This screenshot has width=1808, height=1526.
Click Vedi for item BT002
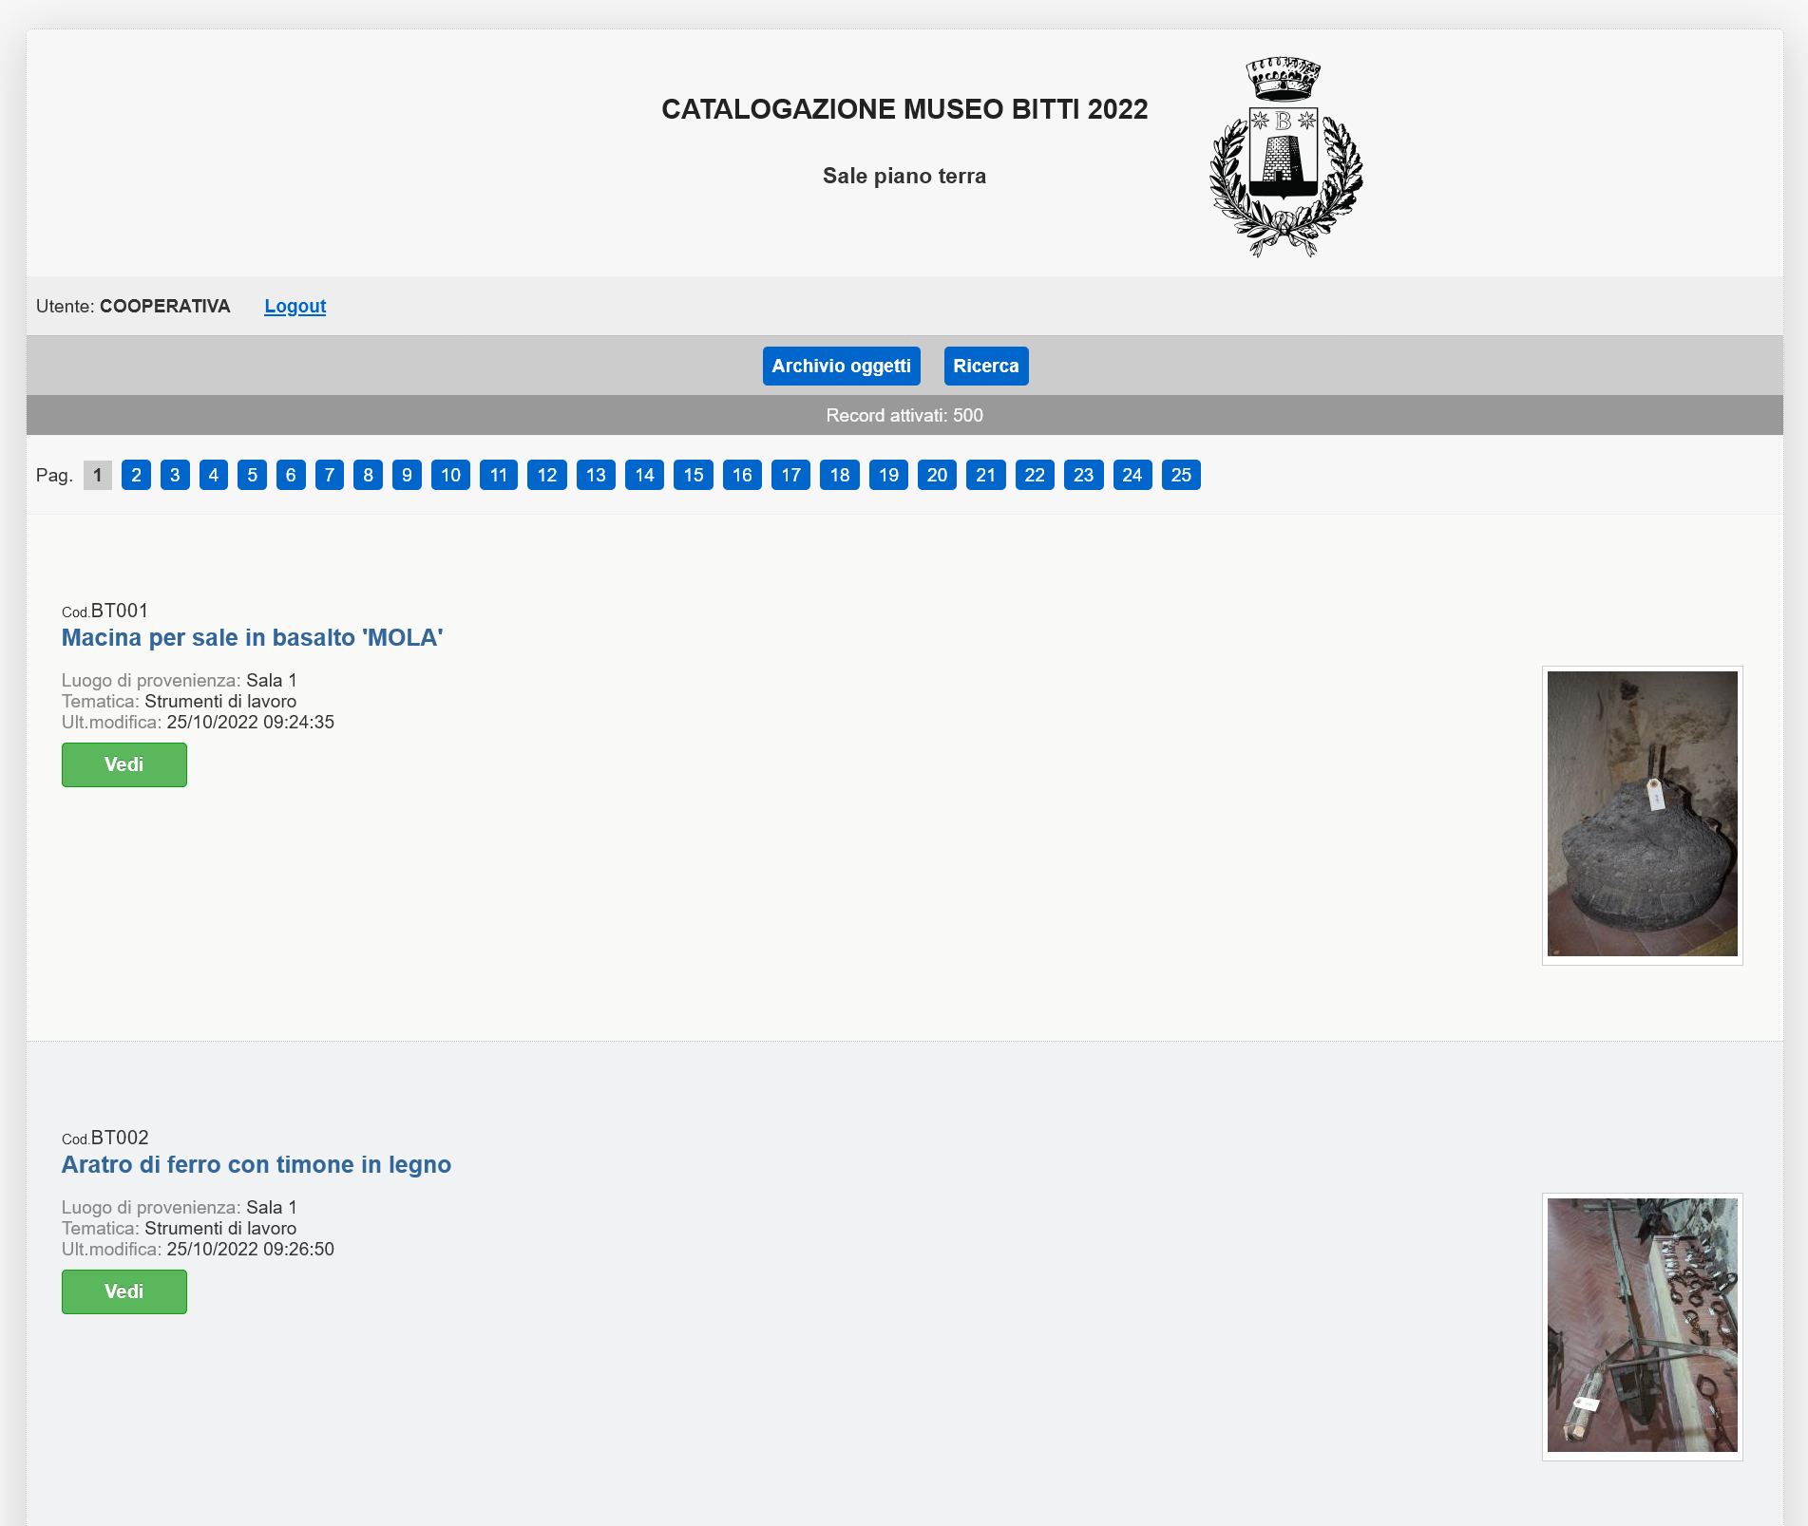[124, 1291]
